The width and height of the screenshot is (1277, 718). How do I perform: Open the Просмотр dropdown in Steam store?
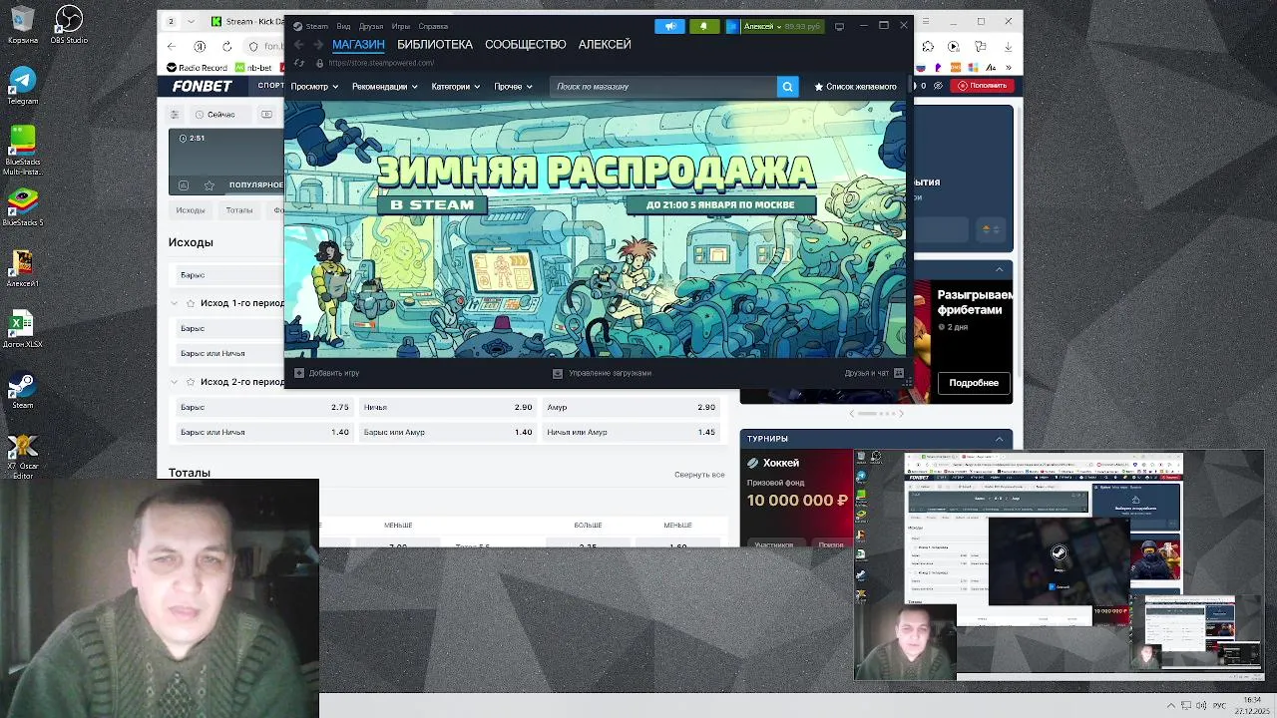point(314,87)
